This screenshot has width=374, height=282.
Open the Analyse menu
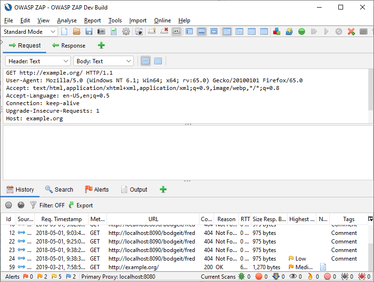point(67,20)
